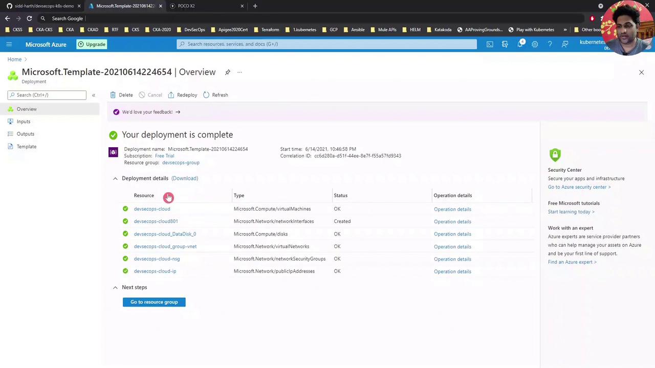Viewport: 655px width, 368px height.
Task: Switch to the POCO X2 browser tab
Action: [x=207, y=6]
